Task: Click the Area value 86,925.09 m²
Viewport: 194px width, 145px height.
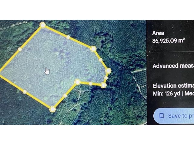Action: [169, 40]
